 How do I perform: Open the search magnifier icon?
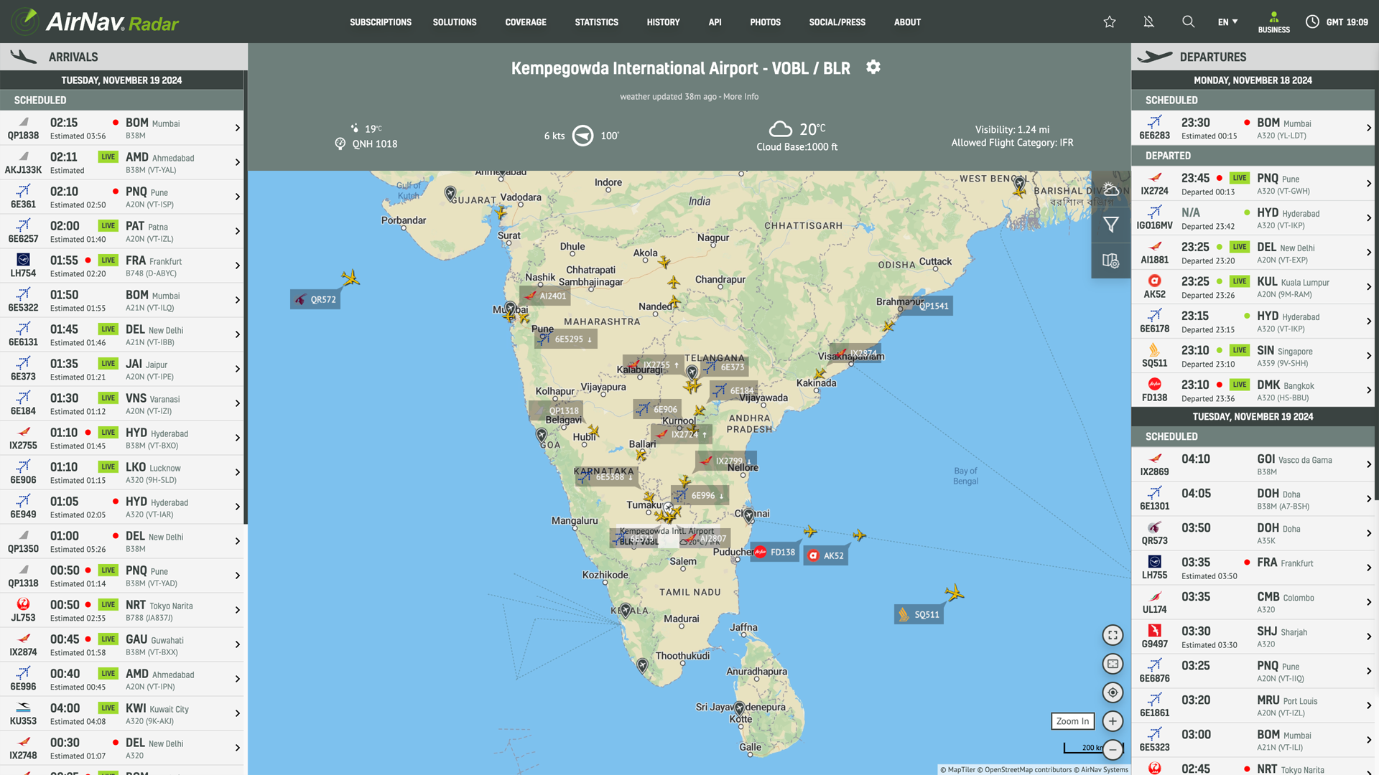coord(1189,22)
